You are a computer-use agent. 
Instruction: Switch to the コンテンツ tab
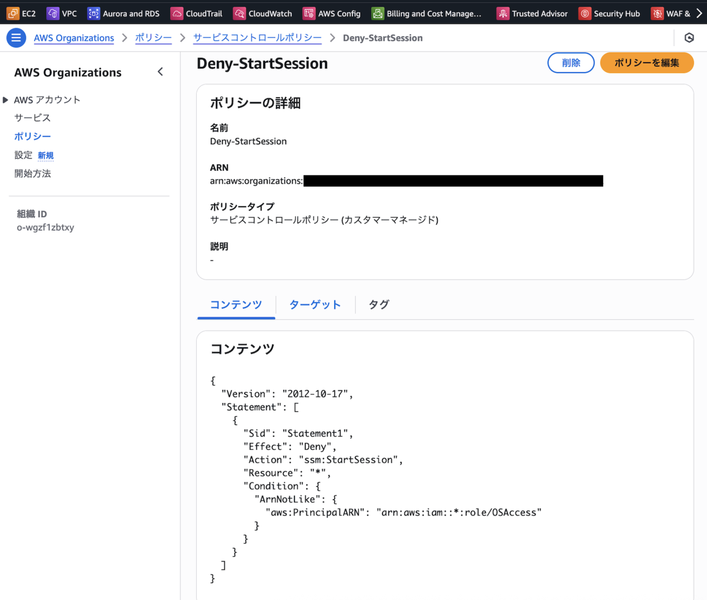[236, 304]
